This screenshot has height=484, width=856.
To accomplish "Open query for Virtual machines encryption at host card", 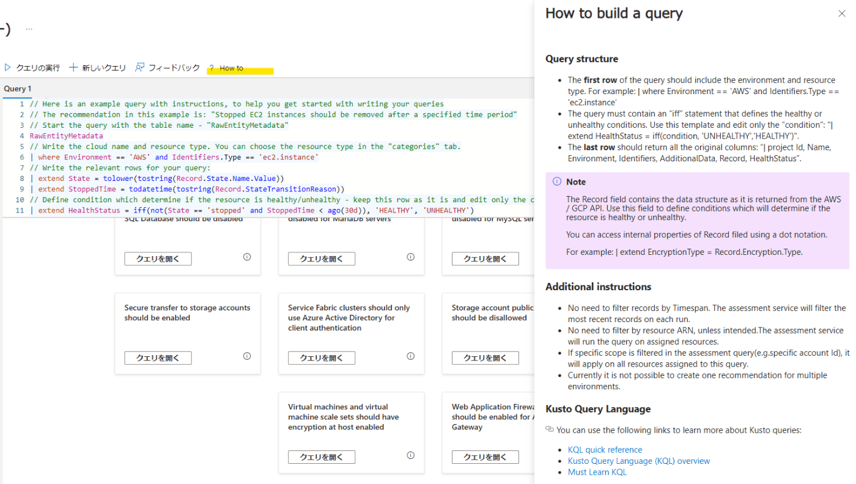I will [322, 457].
